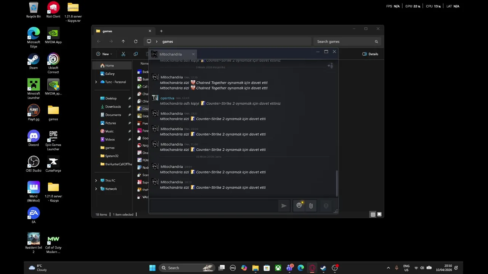Image resolution: width=488 pixels, height=274 pixels.
Task: Go to Documents in the navigation pane
Action: (x=112, y=115)
